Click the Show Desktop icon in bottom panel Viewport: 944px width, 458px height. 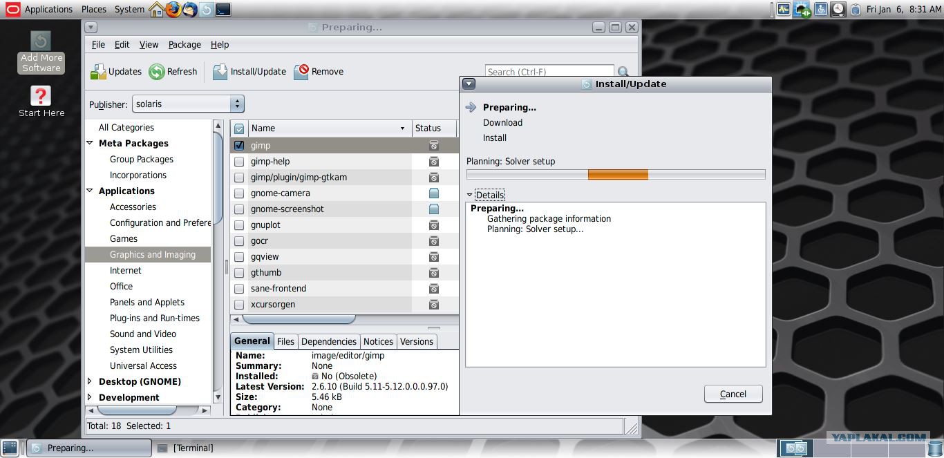tap(10, 448)
